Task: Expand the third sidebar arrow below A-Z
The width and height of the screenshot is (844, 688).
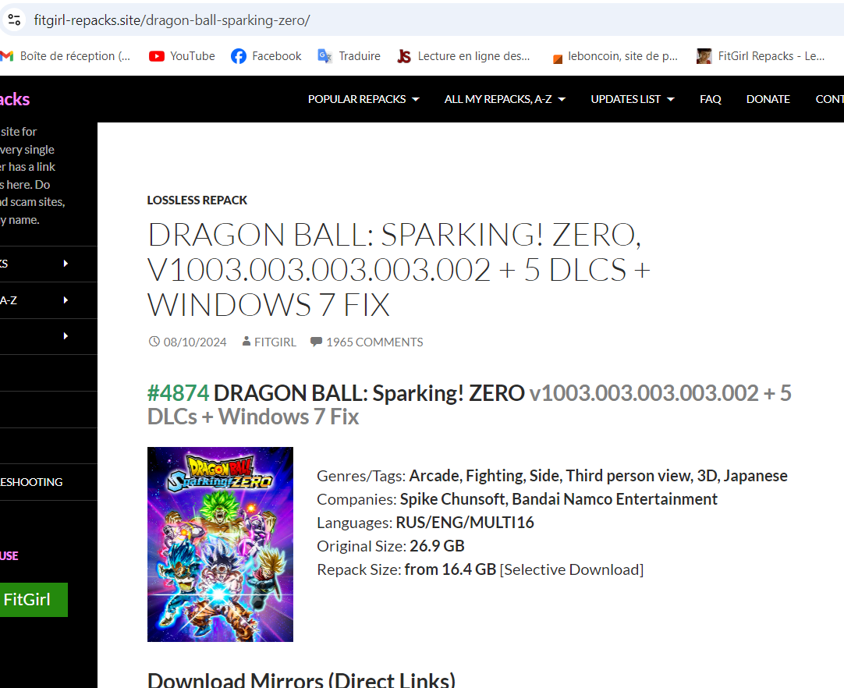Action: pos(66,336)
